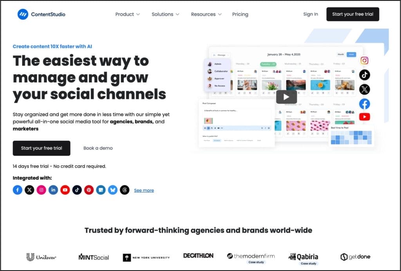Open the X (Twitter) integration icon under Integrated with
This screenshot has width=401, height=271.
click(x=29, y=190)
